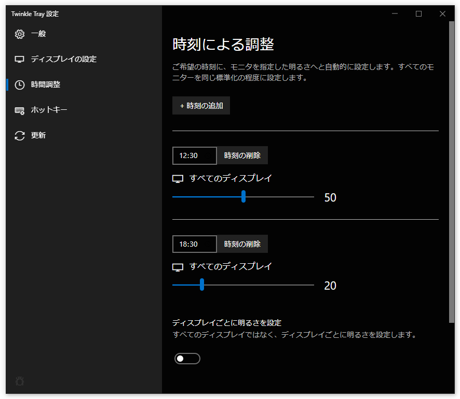Open the ディスプレイの設定 page
Image resolution: width=460 pixels, height=399 pixels.
(x=84, y=60)
